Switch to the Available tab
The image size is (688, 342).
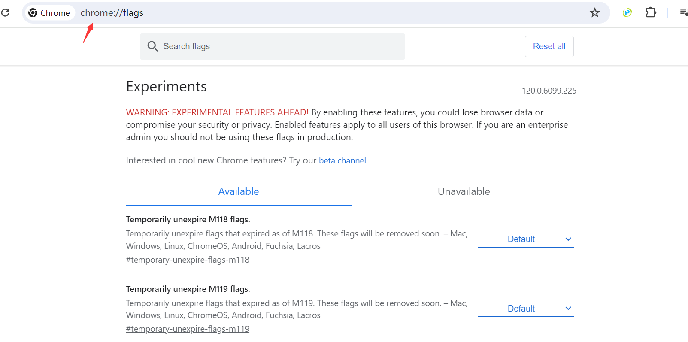pos(238,191)
